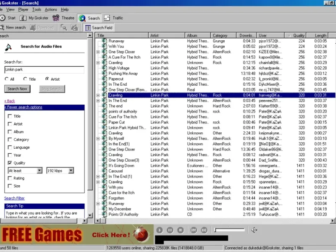Check the Language search option checkbox

pyautogui.click(x=10, y=147)
